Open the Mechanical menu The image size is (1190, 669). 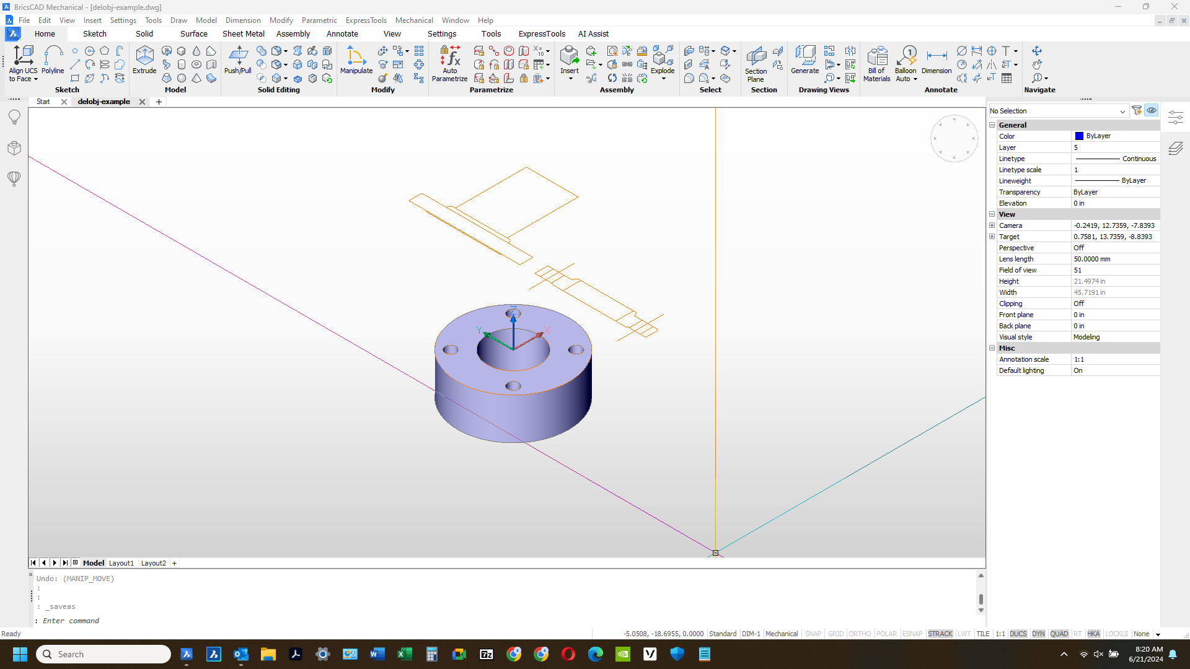pyautogui.click(x=413, y=20)
